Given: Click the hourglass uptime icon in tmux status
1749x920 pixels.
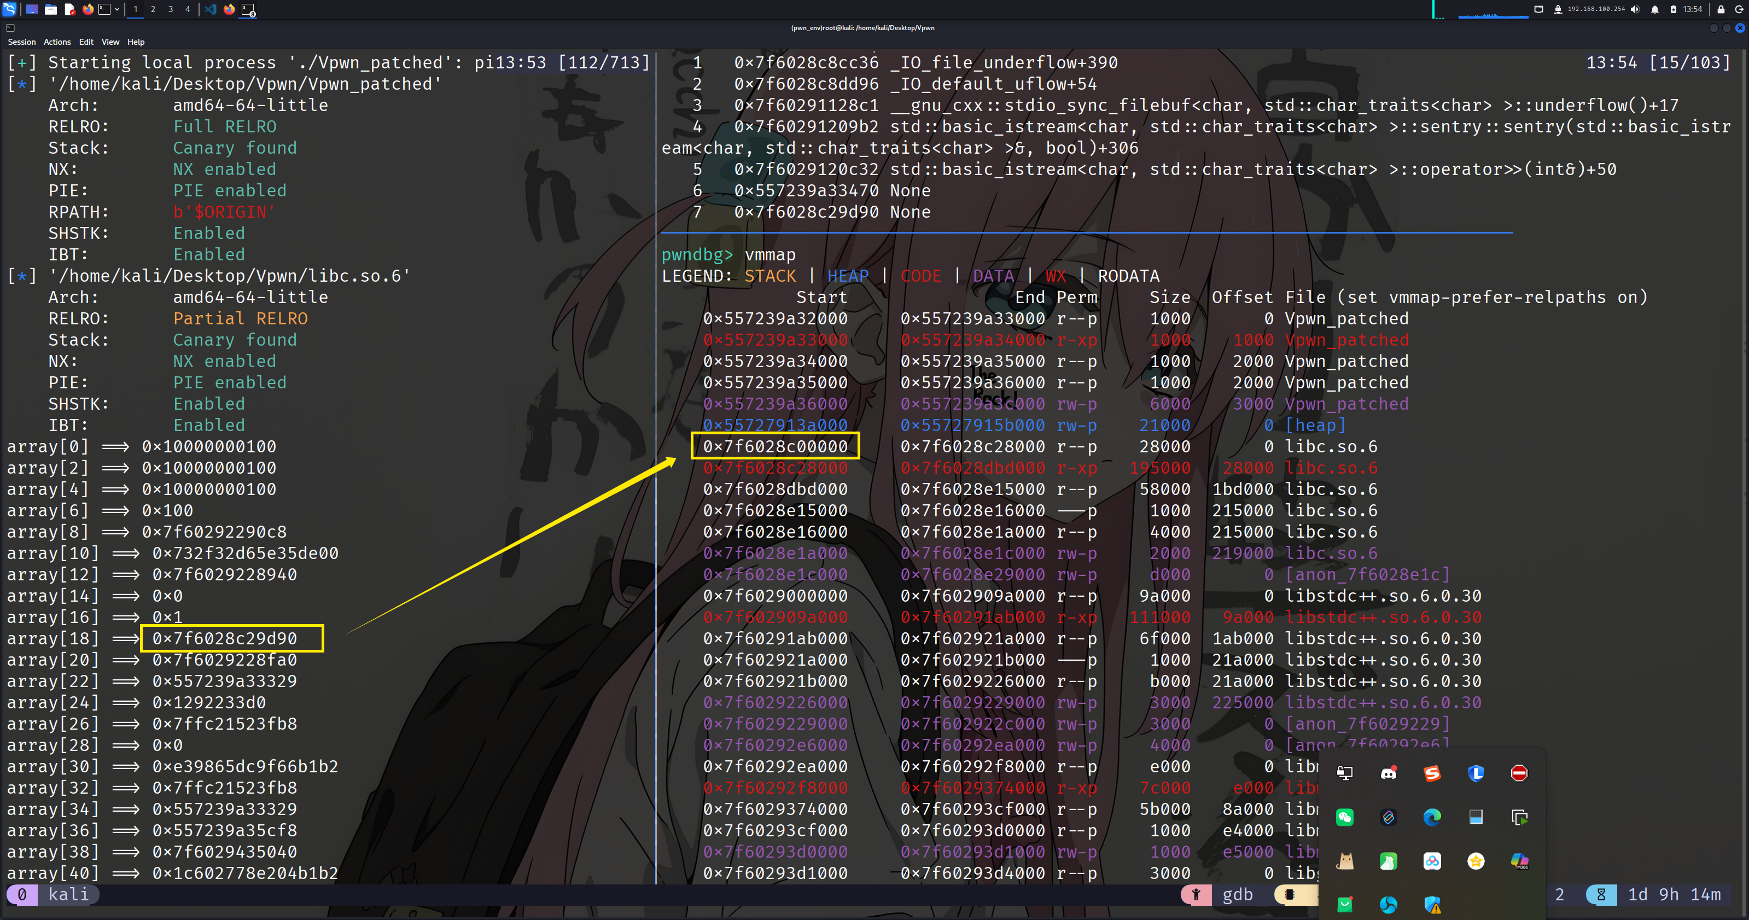Looking at the screenshot, I should (1601, 894).
